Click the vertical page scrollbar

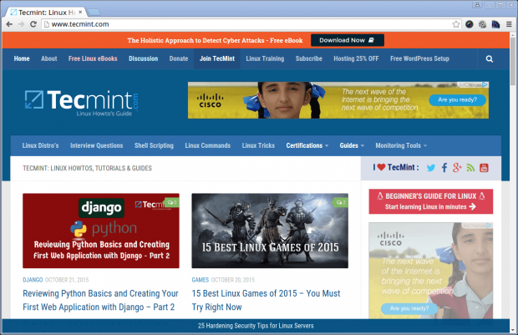(x=513, y=180)
